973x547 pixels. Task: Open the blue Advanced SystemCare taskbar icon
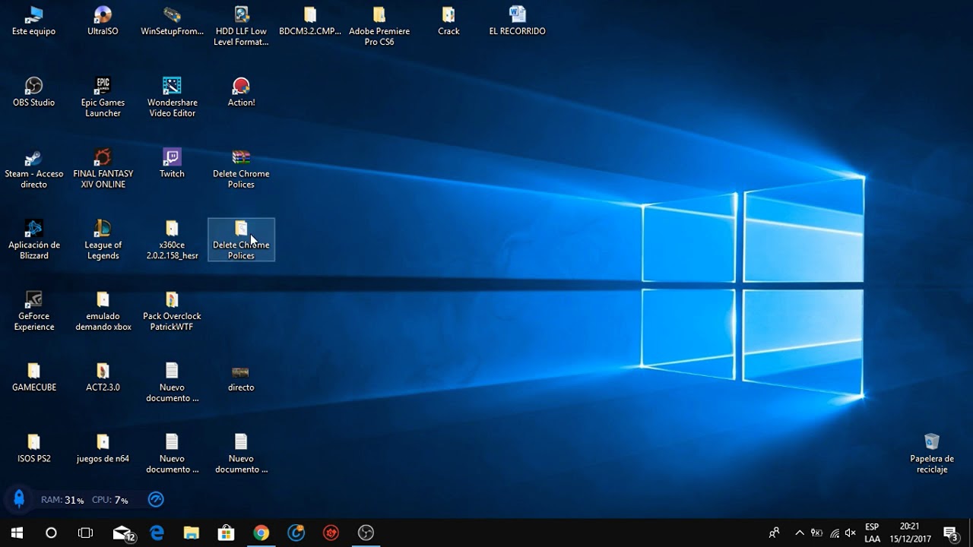296,533
